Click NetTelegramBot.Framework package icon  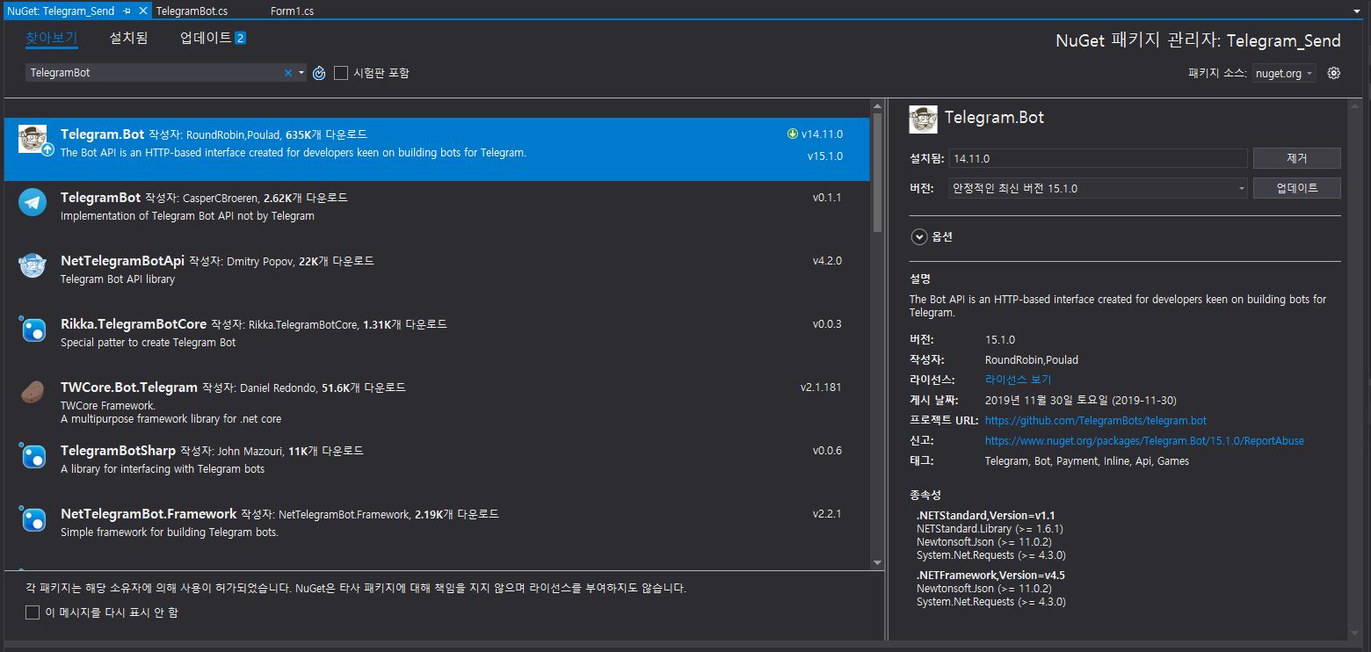(x=33, y=519)
